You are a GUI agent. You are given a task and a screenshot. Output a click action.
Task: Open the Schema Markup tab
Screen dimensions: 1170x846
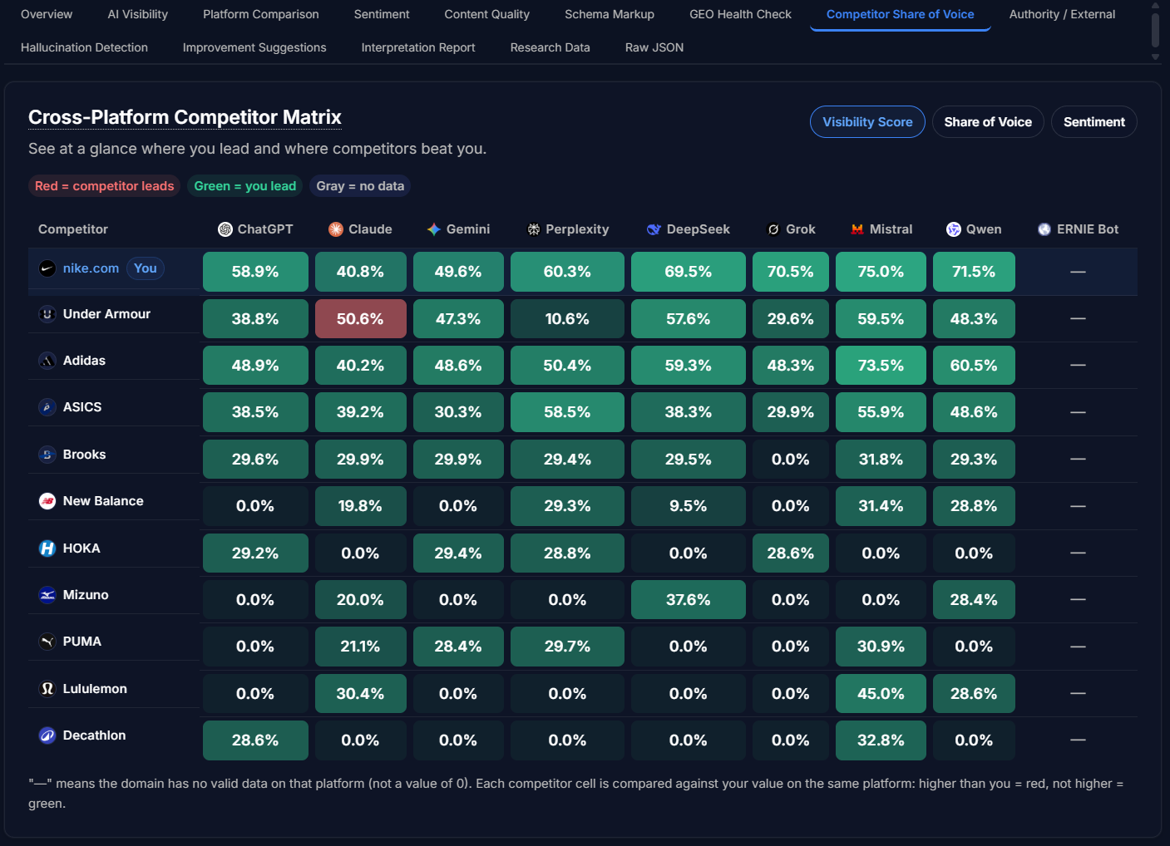610,14
